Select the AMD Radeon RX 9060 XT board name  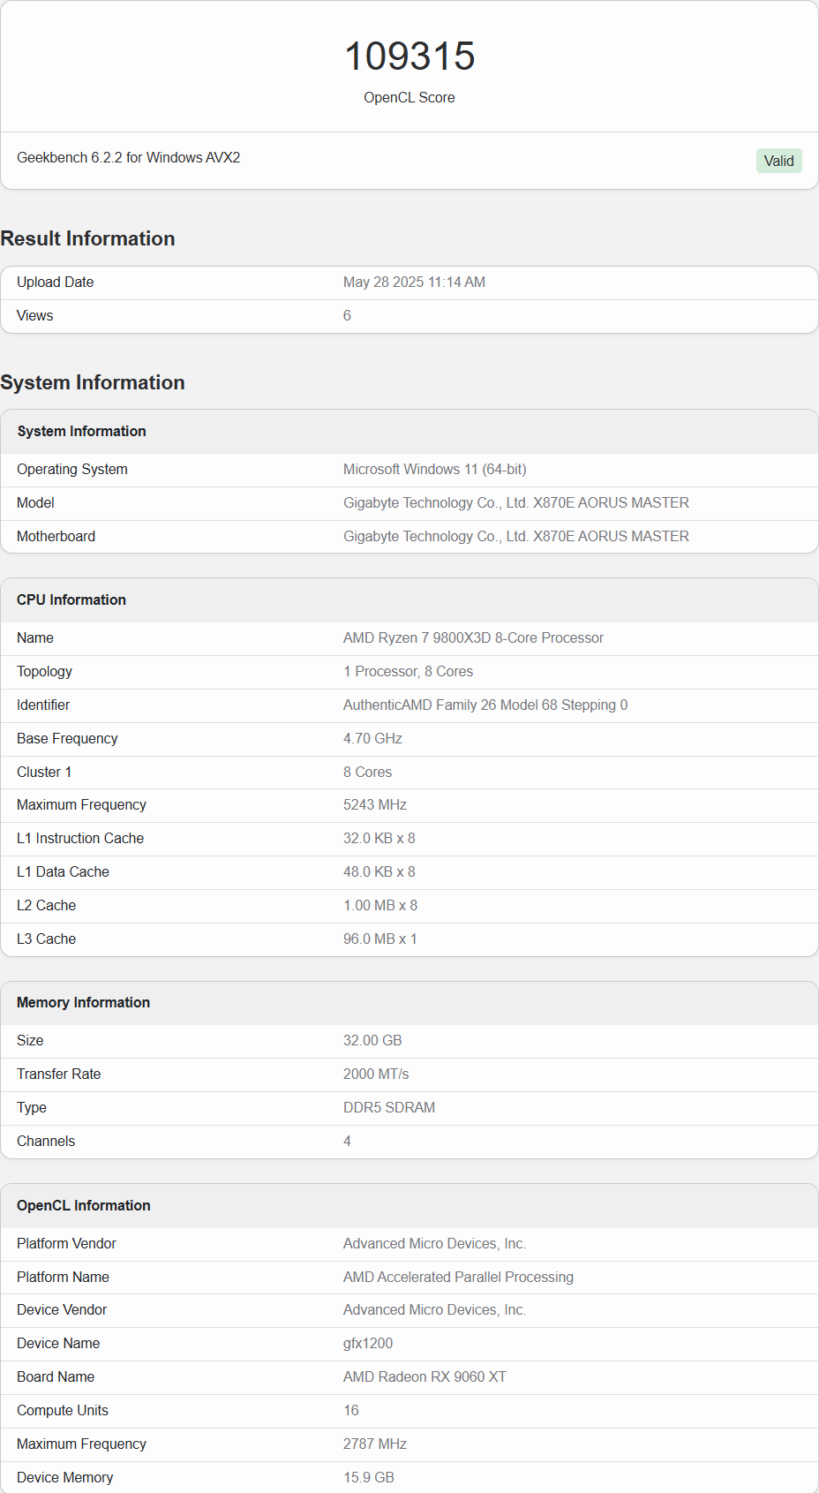click(x=425, y=1376)
